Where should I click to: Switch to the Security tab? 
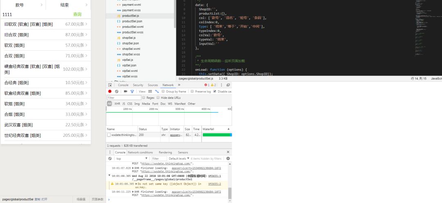[x=138, y=85]
